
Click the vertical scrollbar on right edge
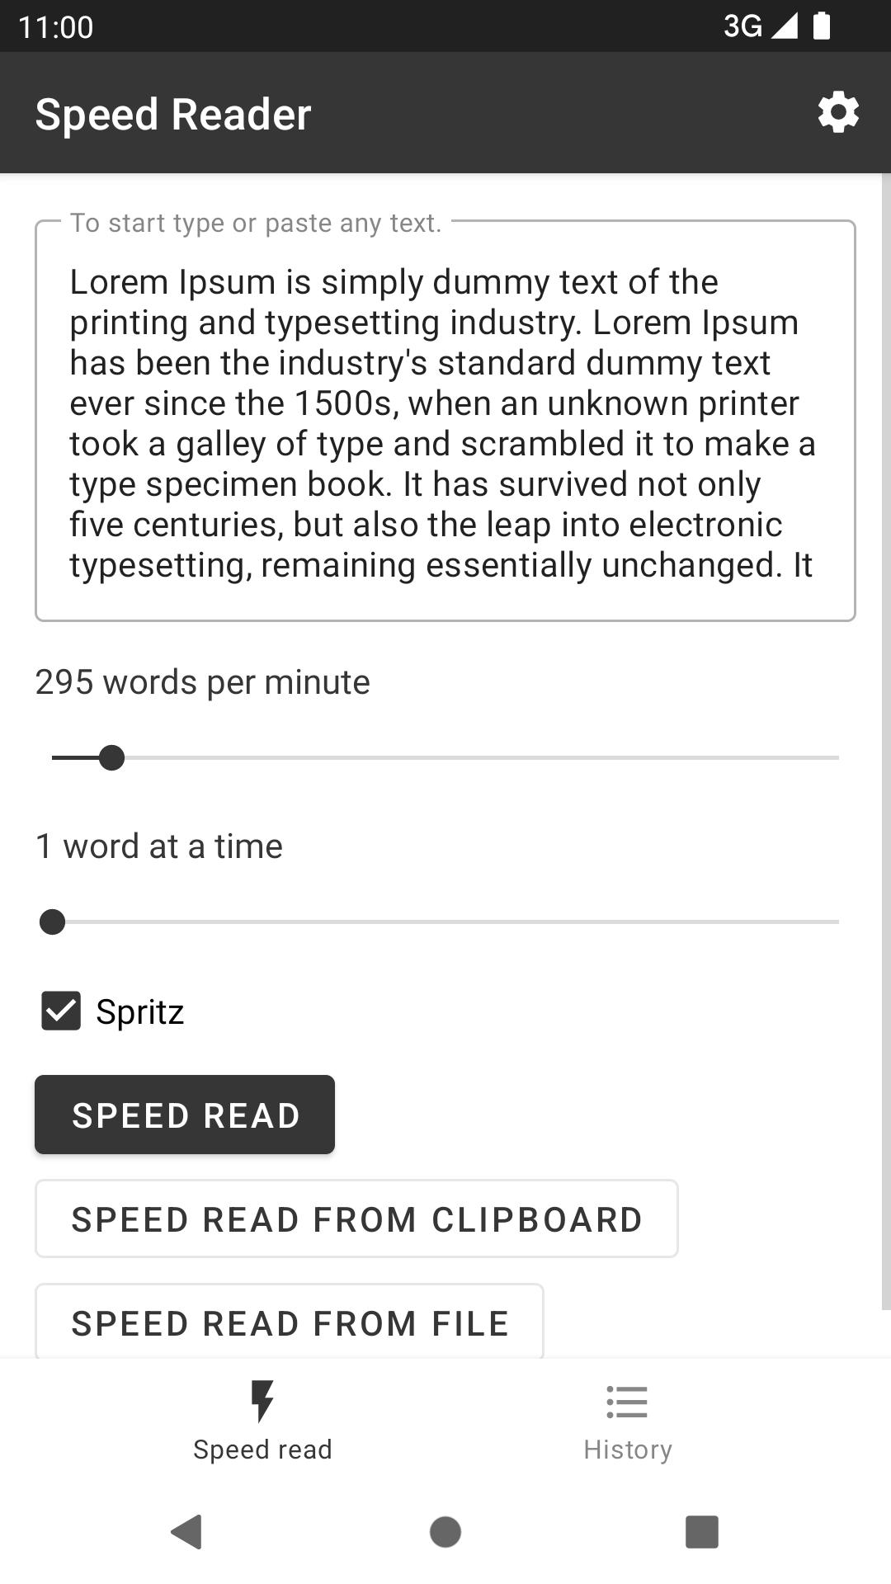pyautogui.click(x=886, y=741)
